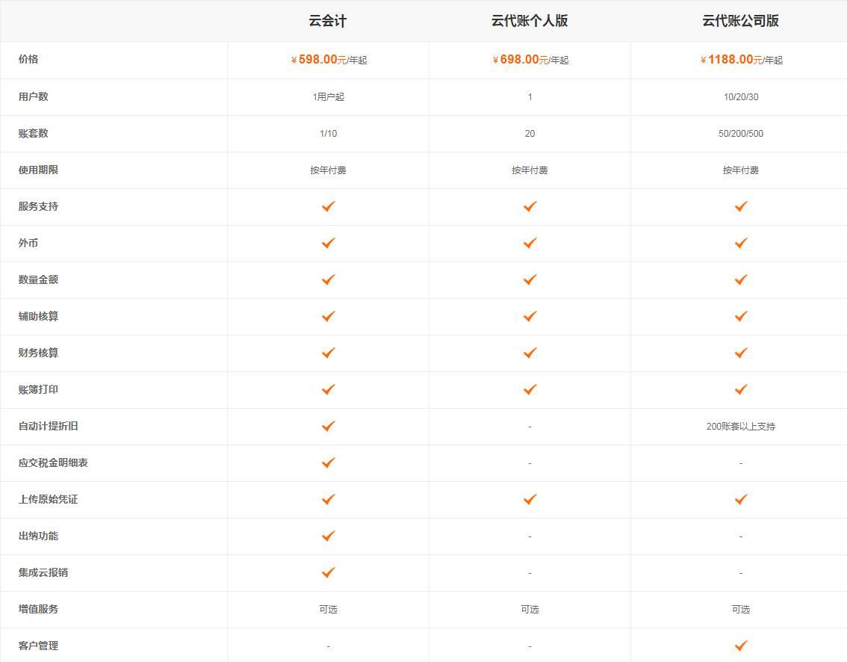Image resolution: width=847 pixels, height=662 pixels.
Task: Click 云代账个人版 checkmark for 辅助核算
Action: [x=530, y=316]
